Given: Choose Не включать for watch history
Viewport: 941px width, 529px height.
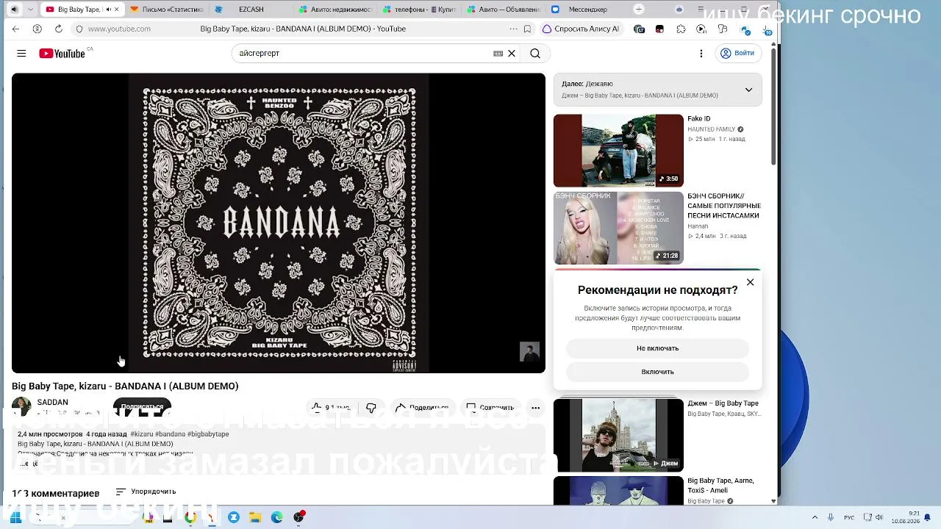Looking at the screenshot, I should [x=657, y=348].
